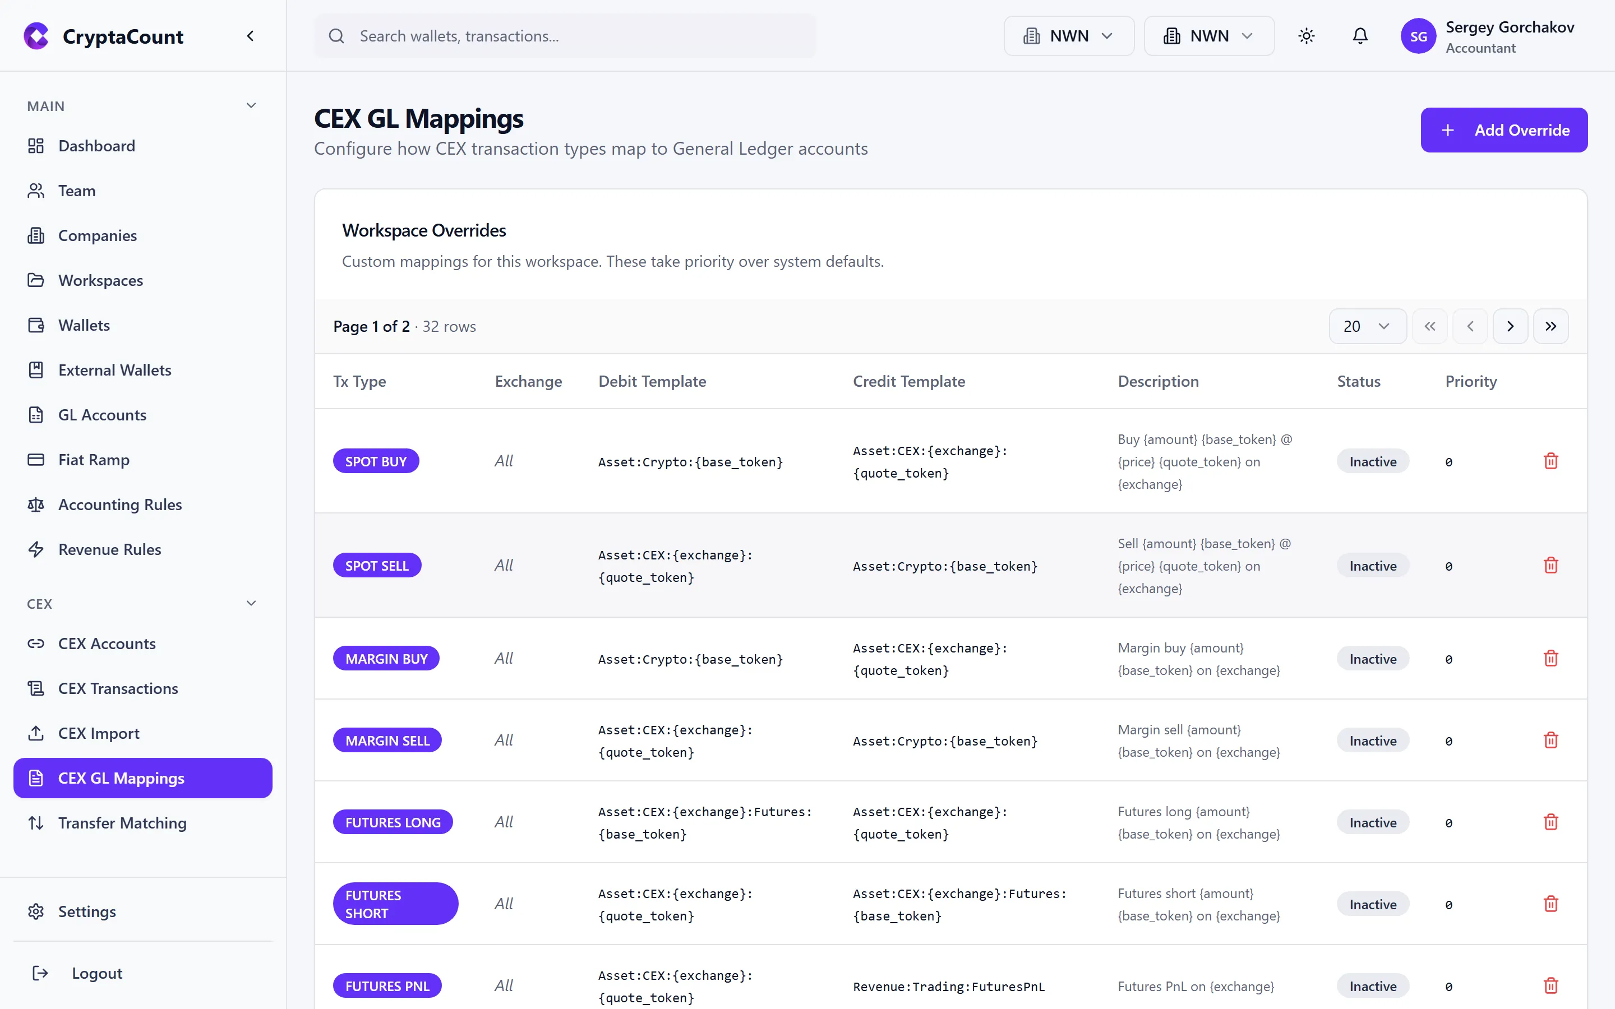Select the Wallets sidebar icon
The height and width of the screenshot is (1009, 1615).
(x=36, y=325)
